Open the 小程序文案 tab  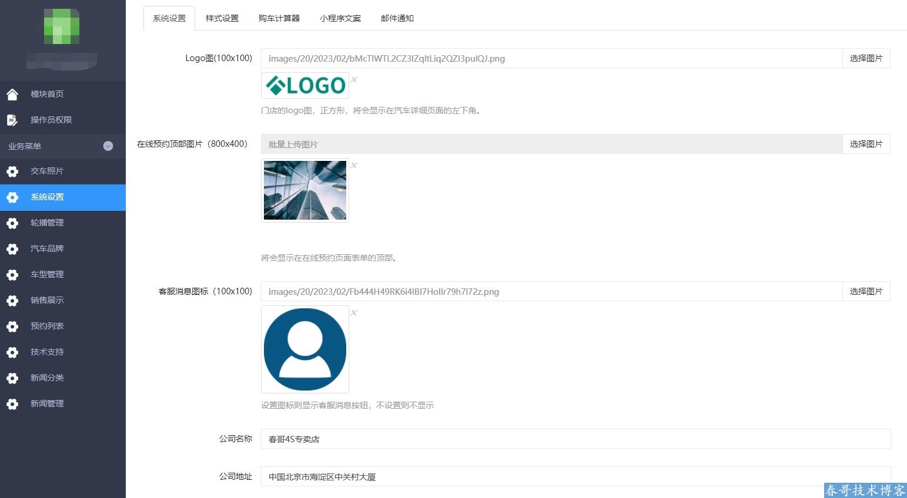pos(340,18)
